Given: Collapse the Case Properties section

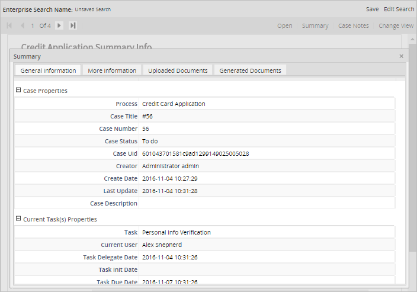Looking at the screenshot, I should coord(18,91).
